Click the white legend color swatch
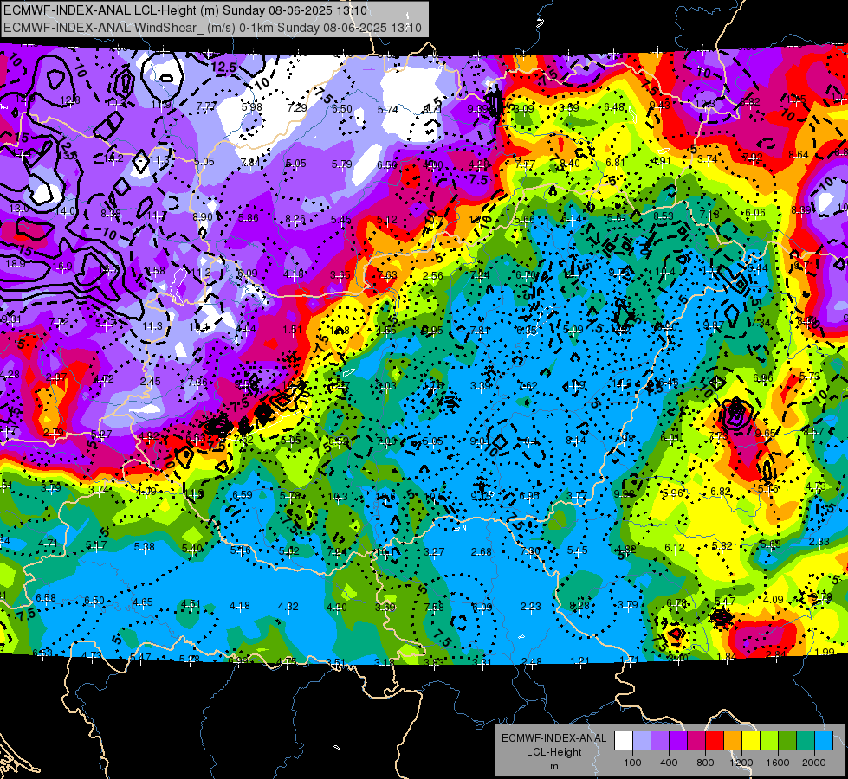This screenshot has height=779, width=848. coord(624,741)
